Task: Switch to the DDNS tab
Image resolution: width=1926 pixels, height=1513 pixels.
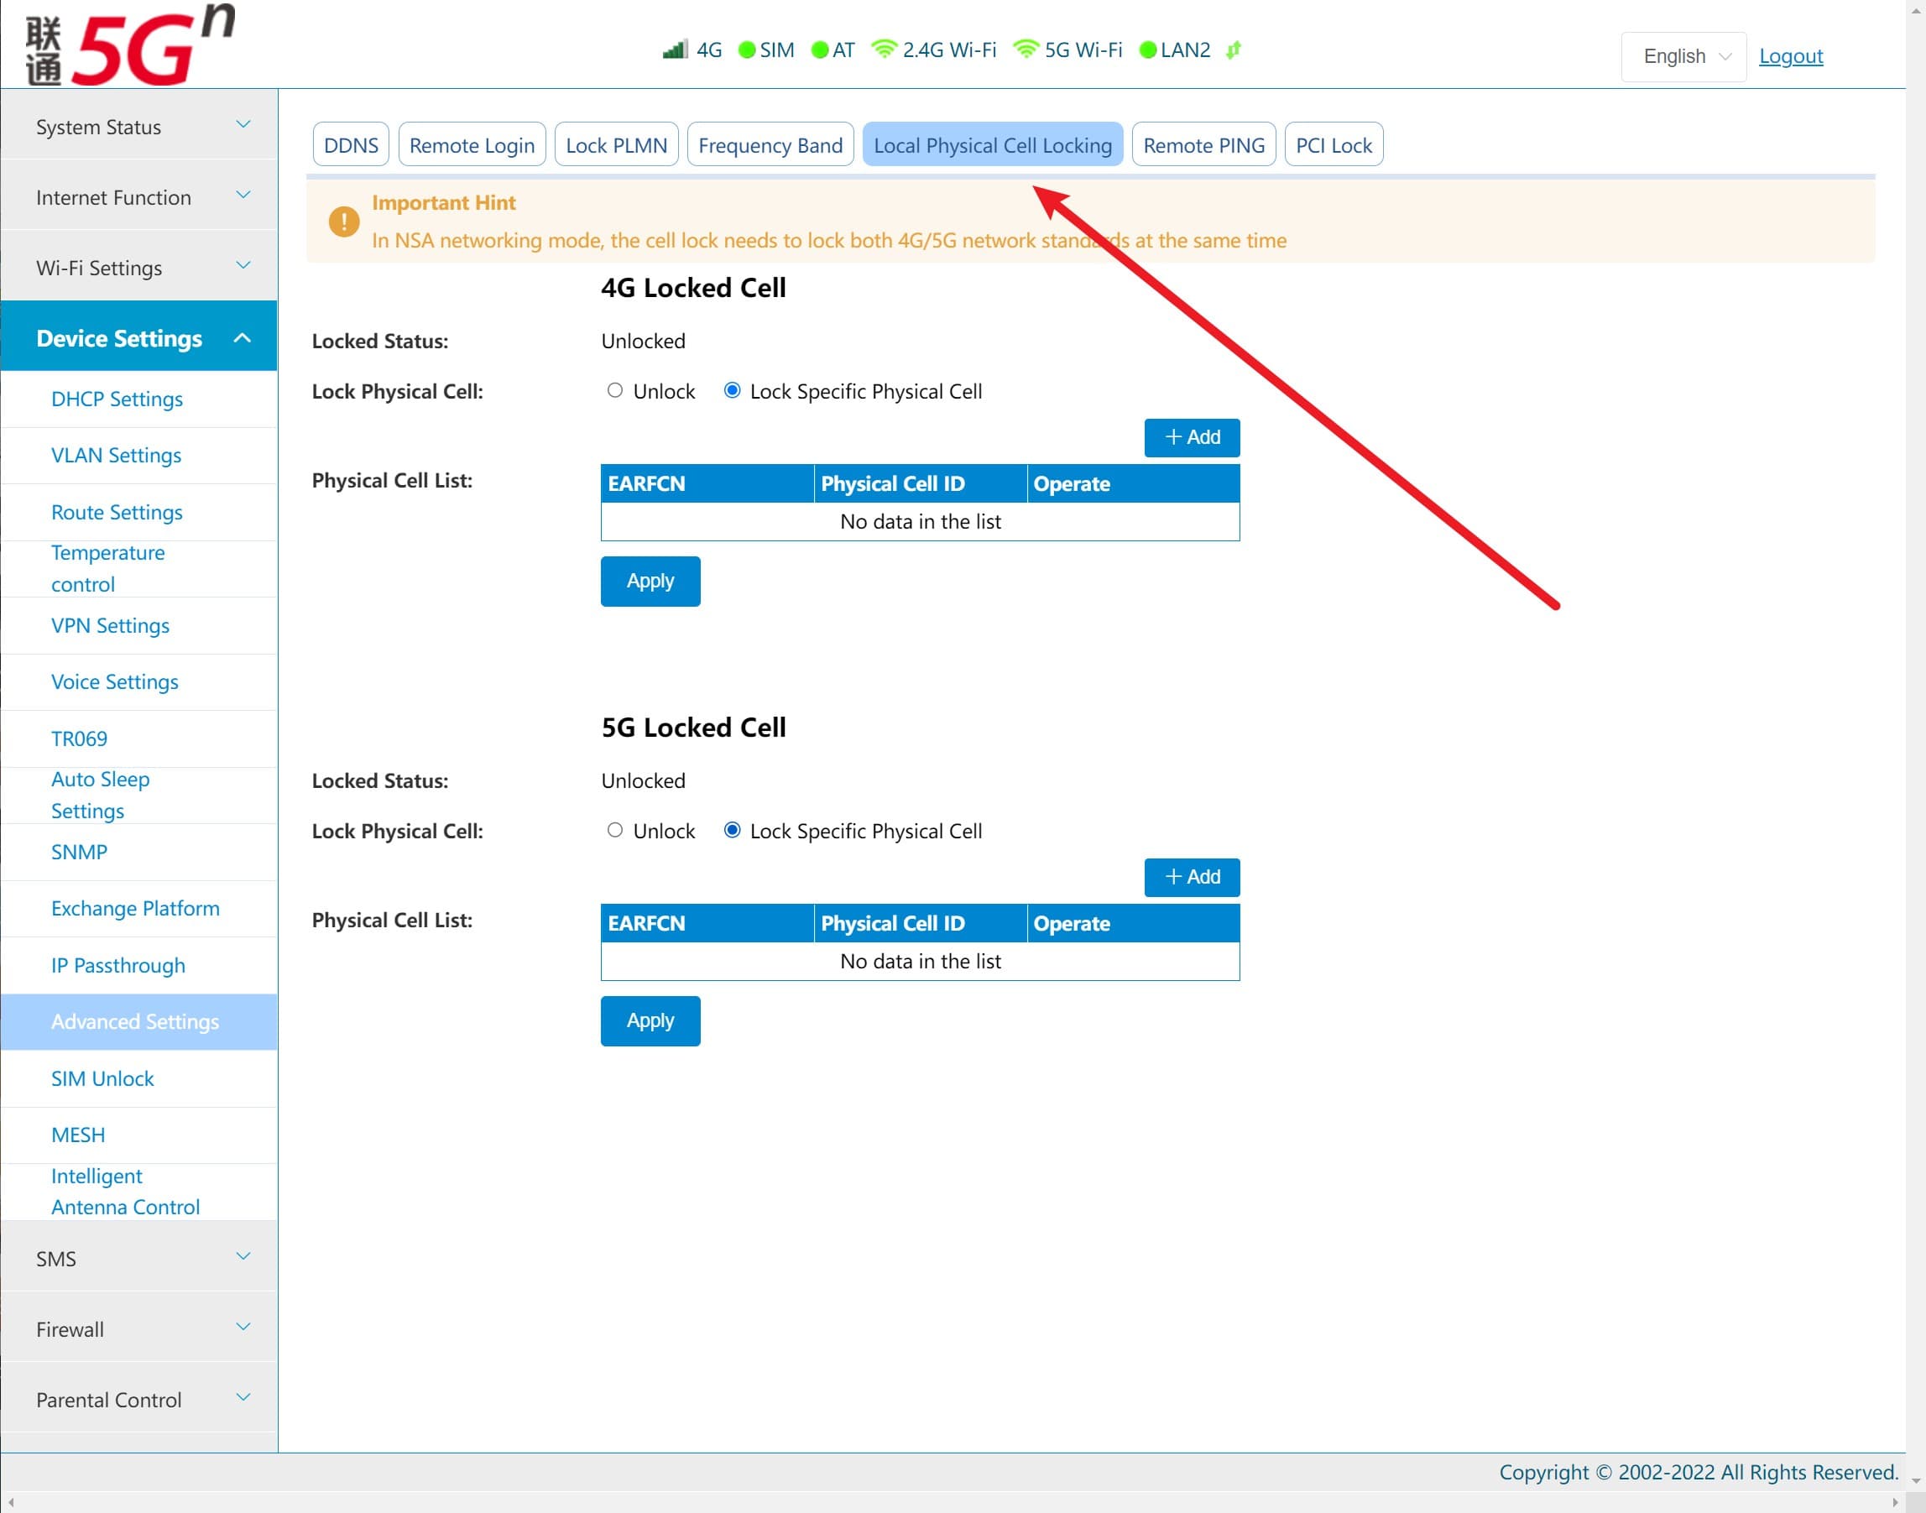Action: (x=351, y=144)
